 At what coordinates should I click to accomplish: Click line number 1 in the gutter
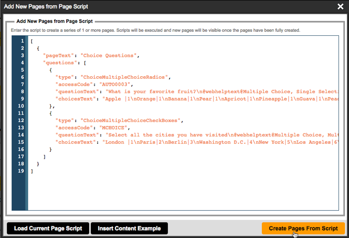pyautogui.click(x=22, y=41)
